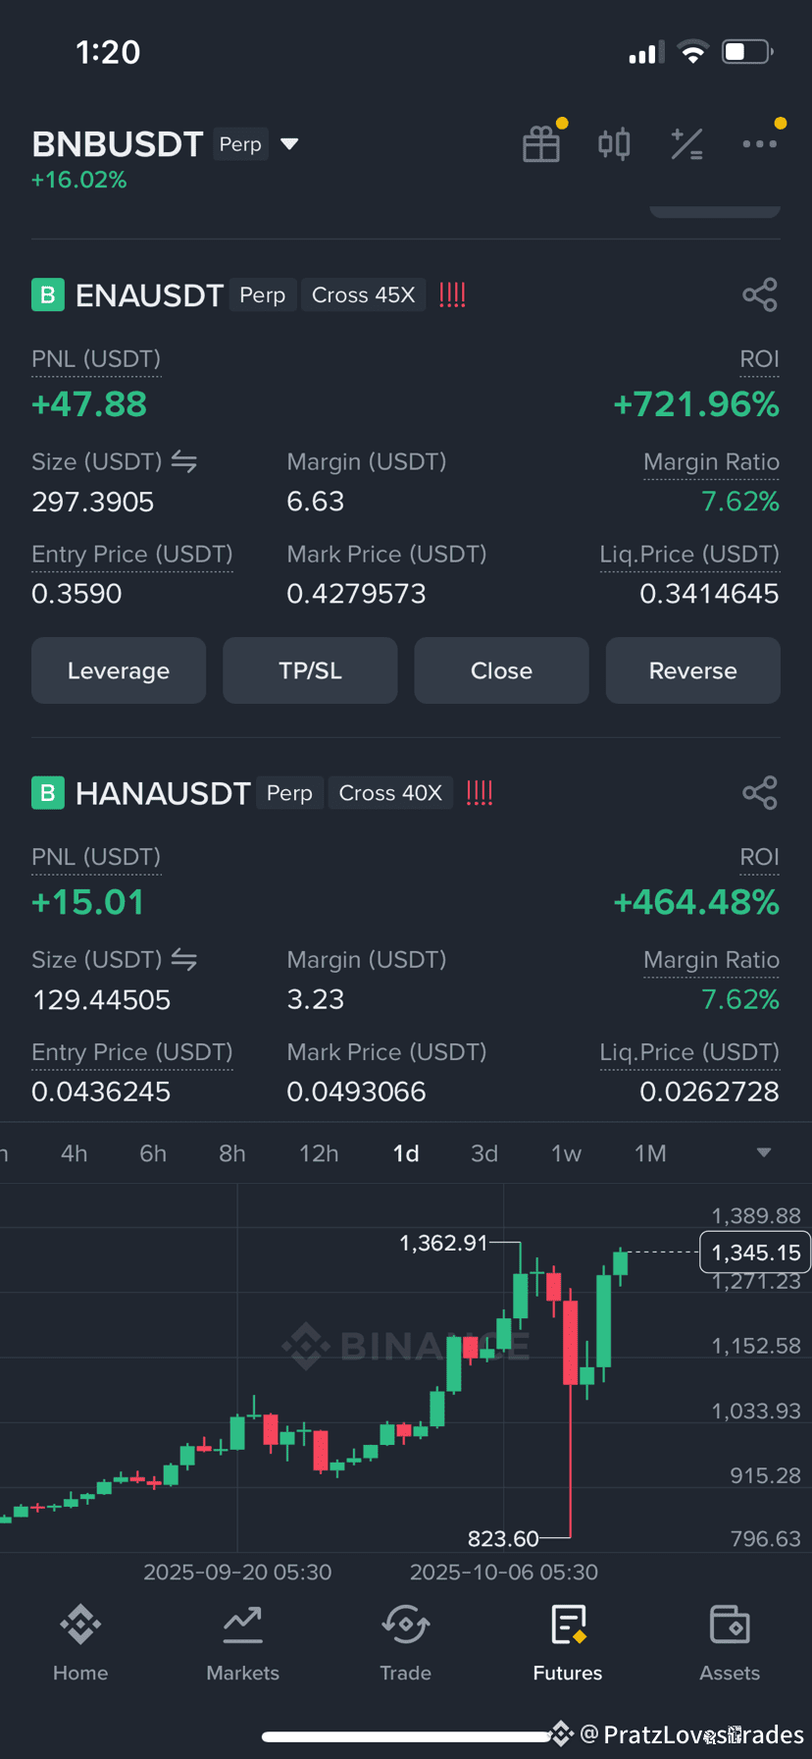Viewport: 812px width, 1759px height.
Task: Tap the 0.3414645 liquidation price
Action: click(x=709, y=594)
